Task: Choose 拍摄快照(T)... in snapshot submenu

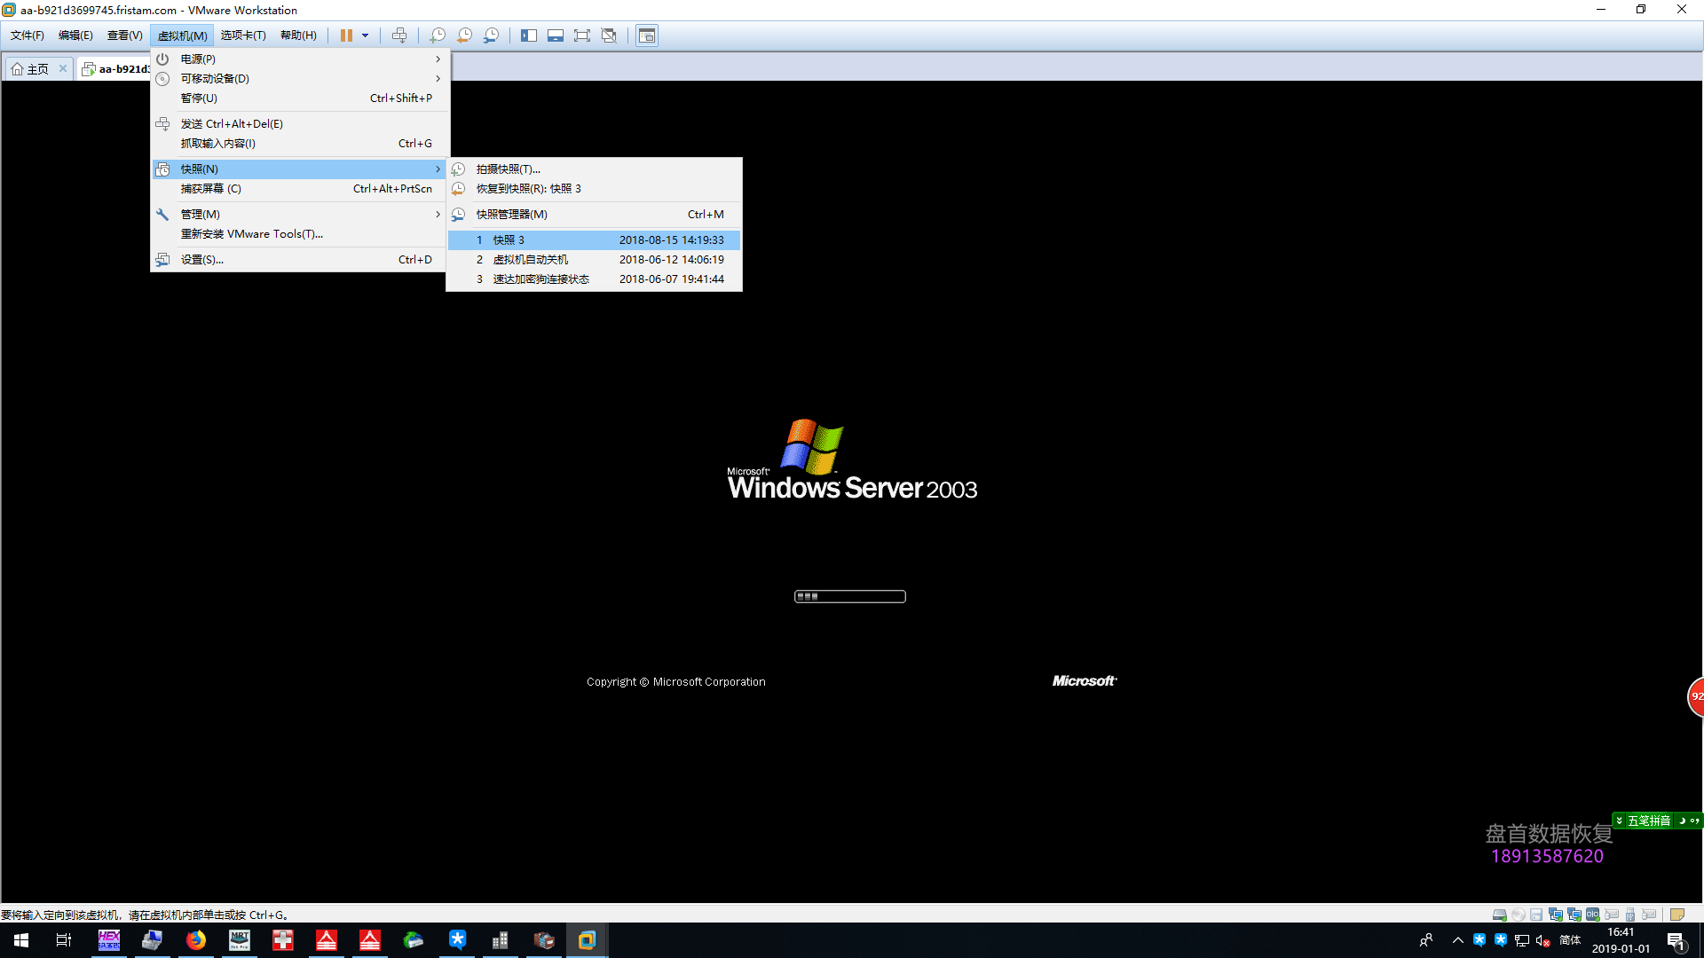Action: [594, 169]
